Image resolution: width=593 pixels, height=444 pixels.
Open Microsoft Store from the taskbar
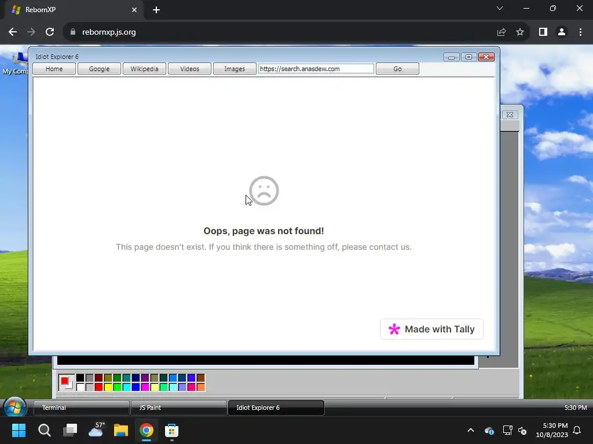171,430
